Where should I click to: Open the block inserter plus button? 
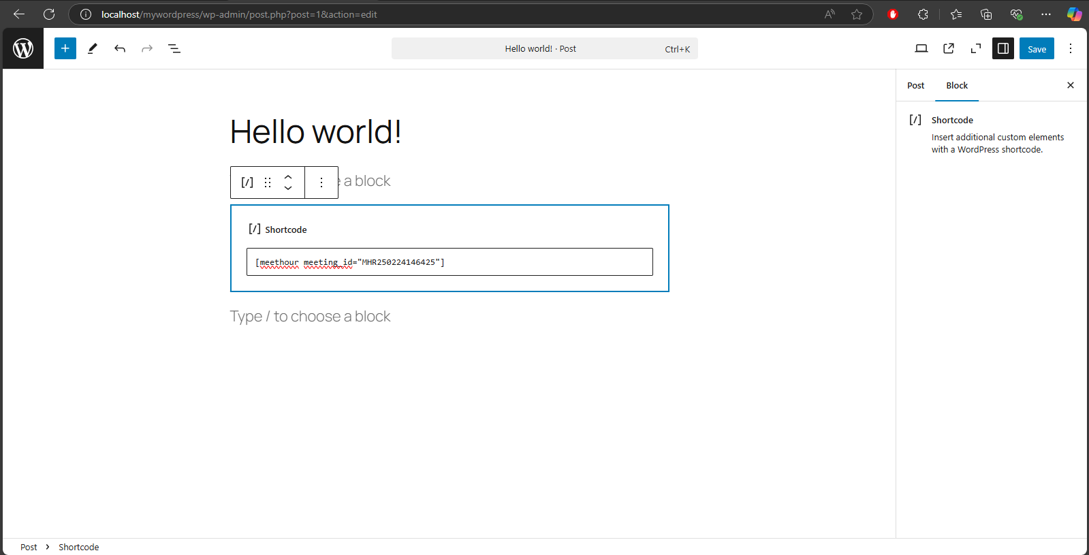click(65, 48)
